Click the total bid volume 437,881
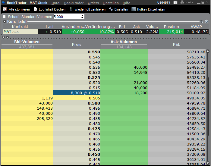Viewport: 211px width, 166px height. point(27,47)
